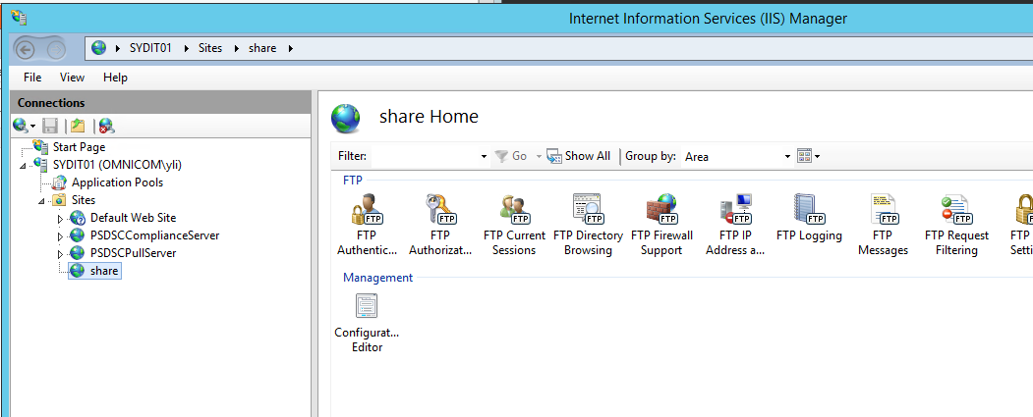Select PSDSCComplianceServer site
Image resolution: width=1033 pixels, height=417 pixels.
click(154, 235)
